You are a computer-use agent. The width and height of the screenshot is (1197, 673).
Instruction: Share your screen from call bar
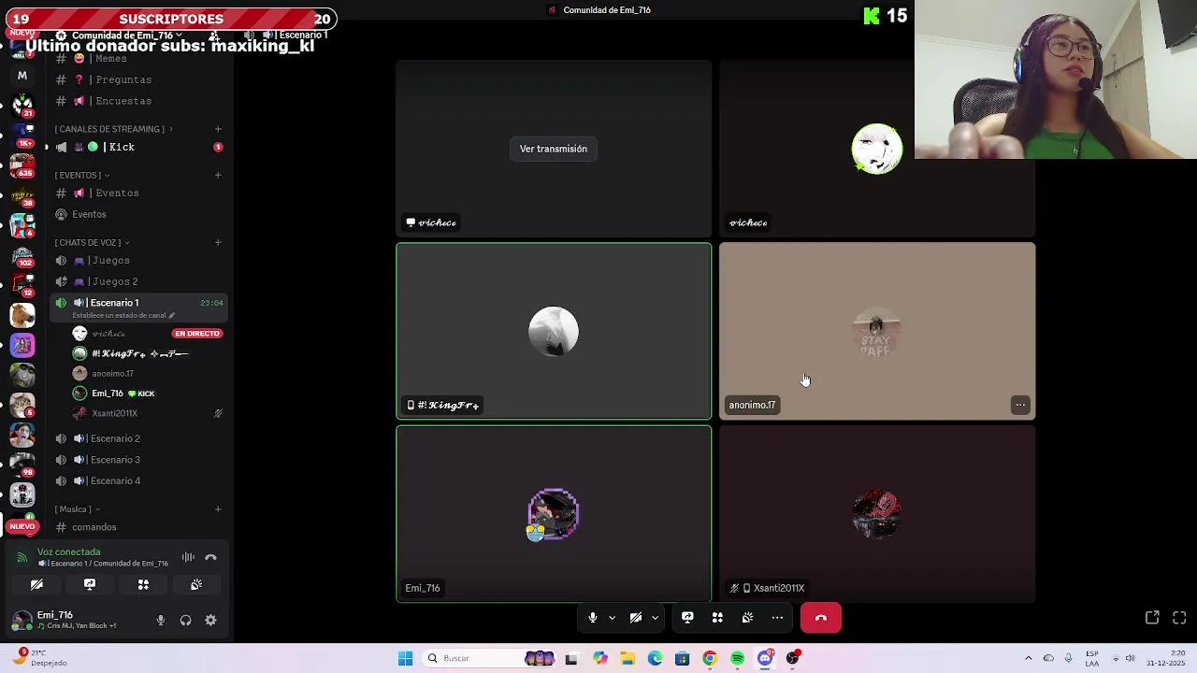click(x=687, y=618)
